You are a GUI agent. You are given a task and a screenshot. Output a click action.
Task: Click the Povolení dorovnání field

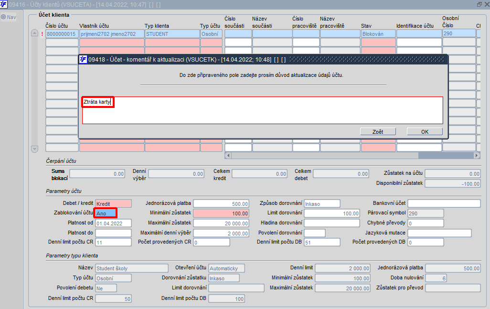coord(315,233)
